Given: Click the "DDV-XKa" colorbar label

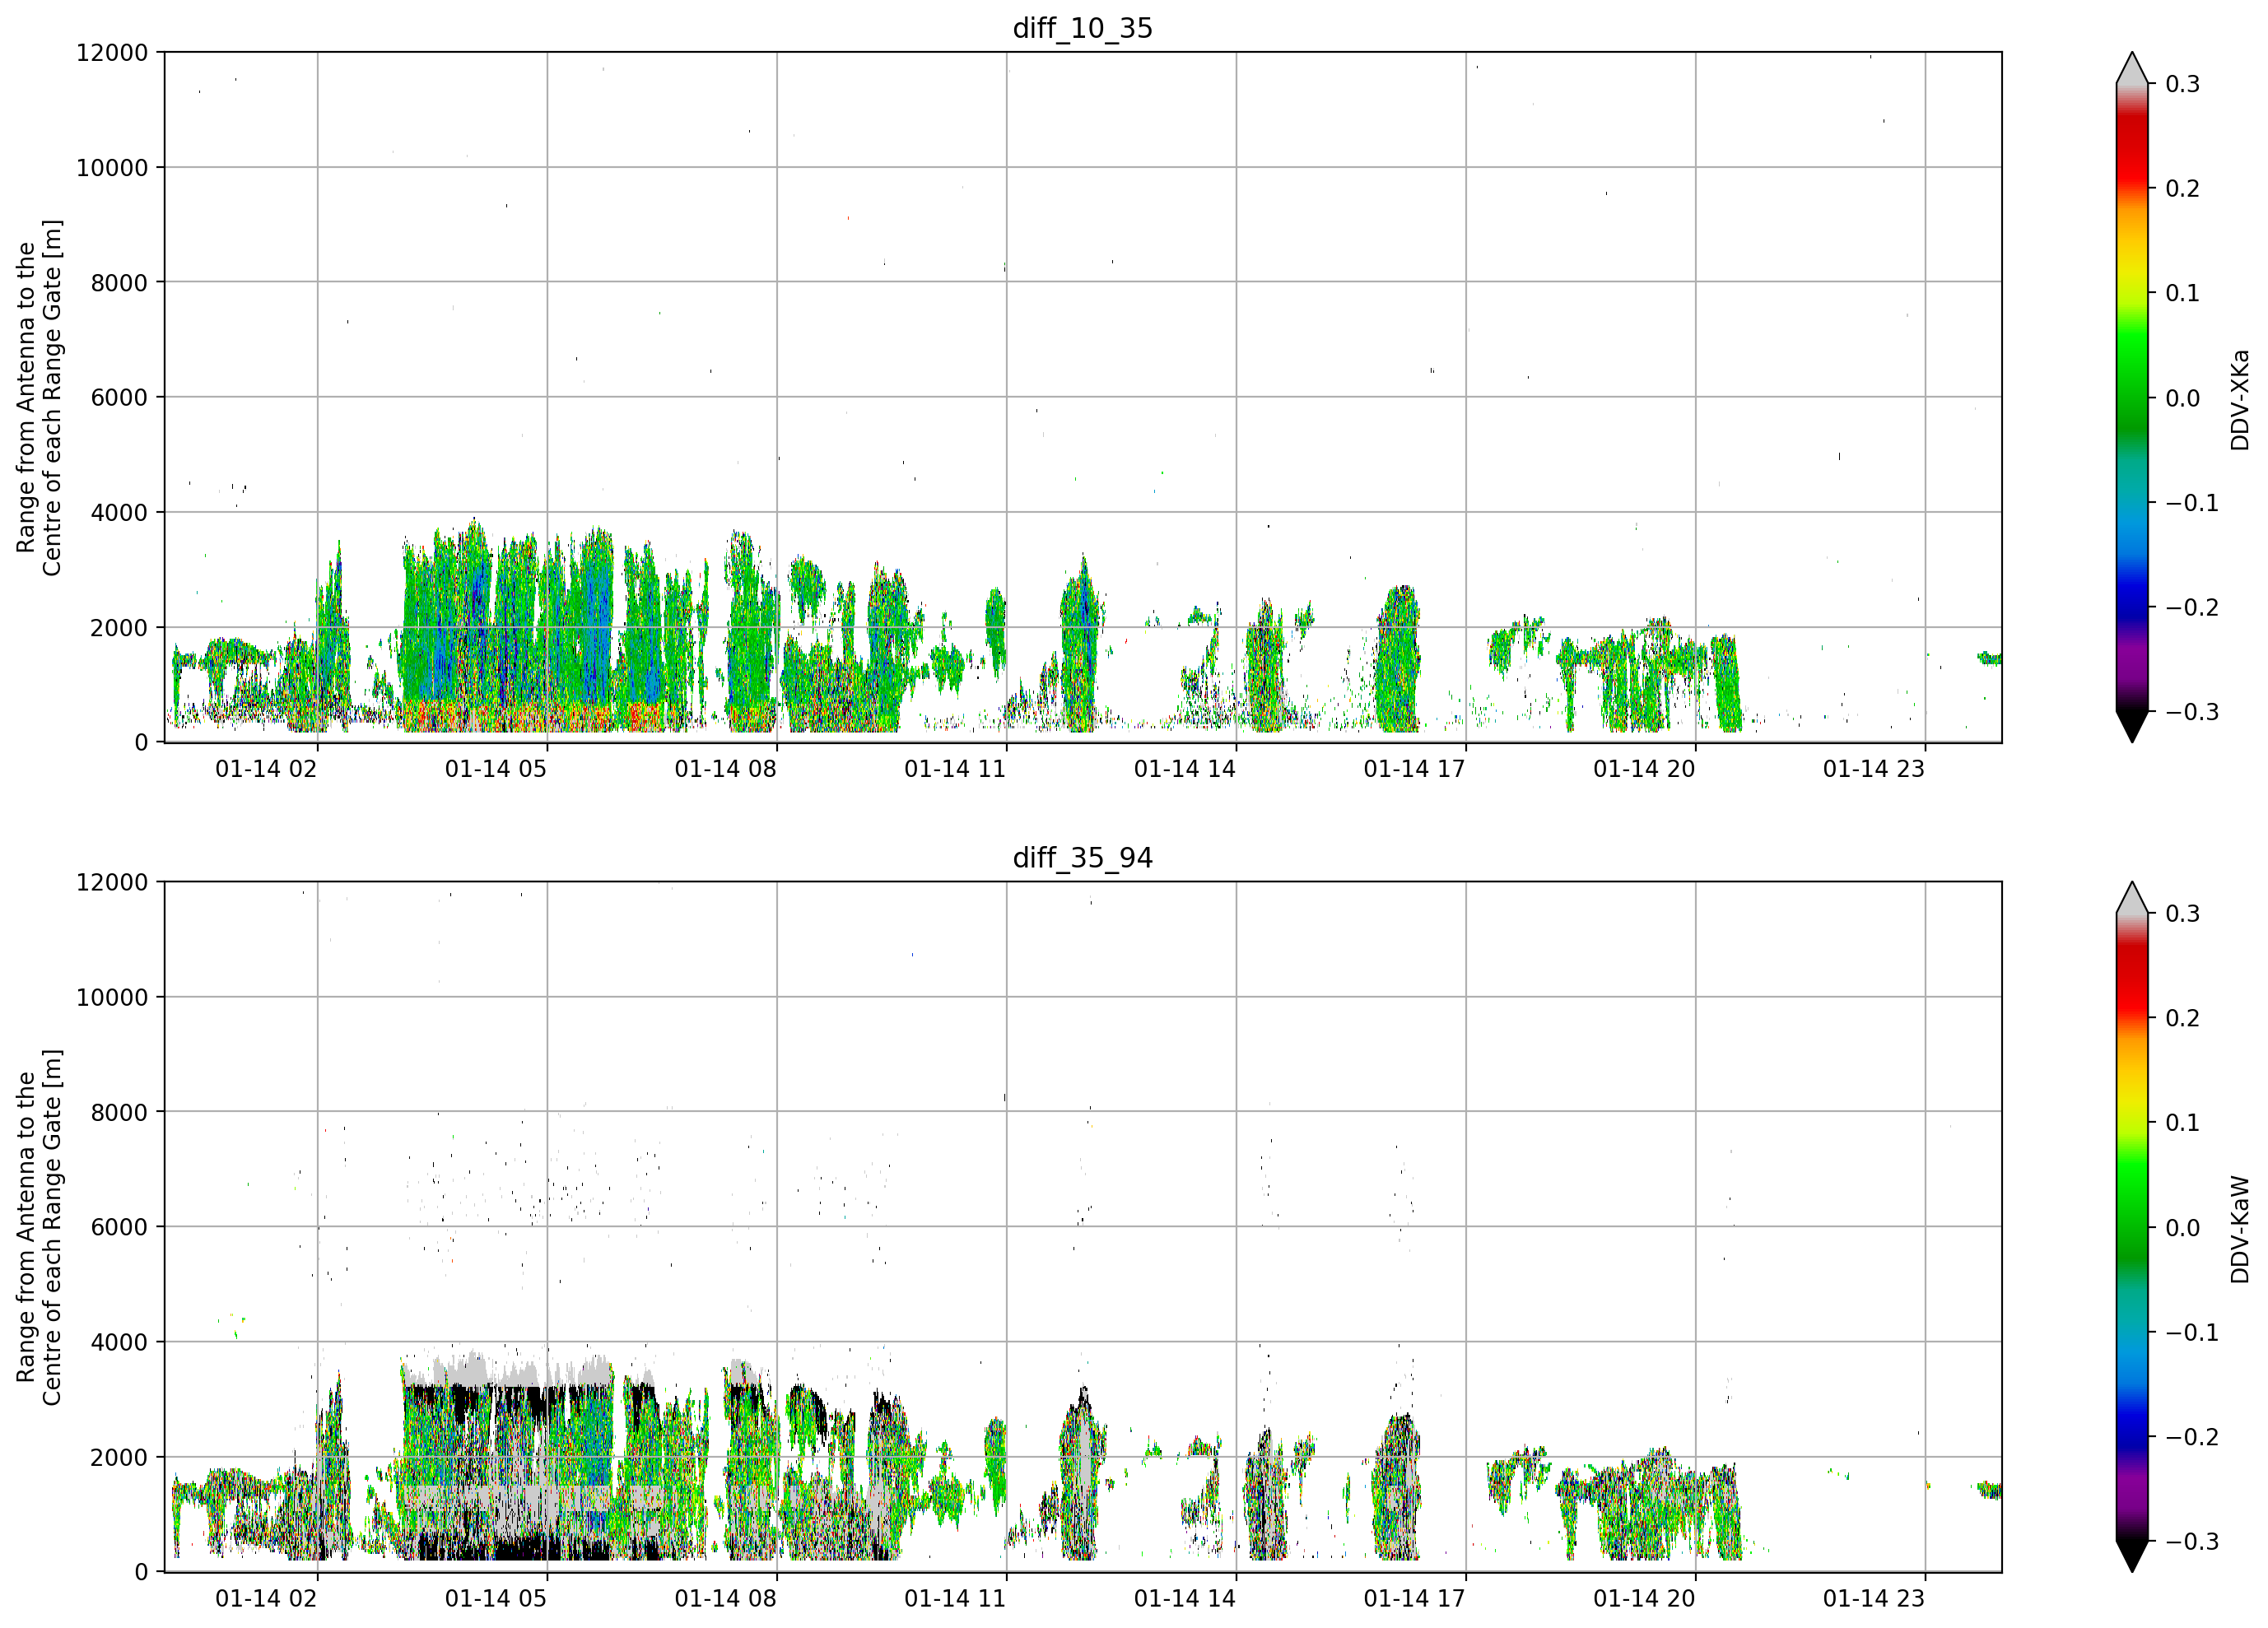Looking at the screenshot, I should coord(2240,399).
